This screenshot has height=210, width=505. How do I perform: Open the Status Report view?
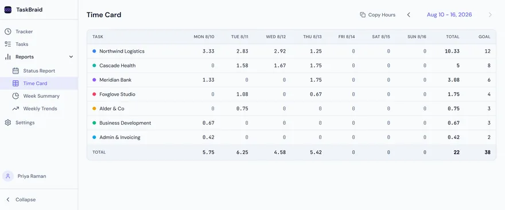point(39,70)
